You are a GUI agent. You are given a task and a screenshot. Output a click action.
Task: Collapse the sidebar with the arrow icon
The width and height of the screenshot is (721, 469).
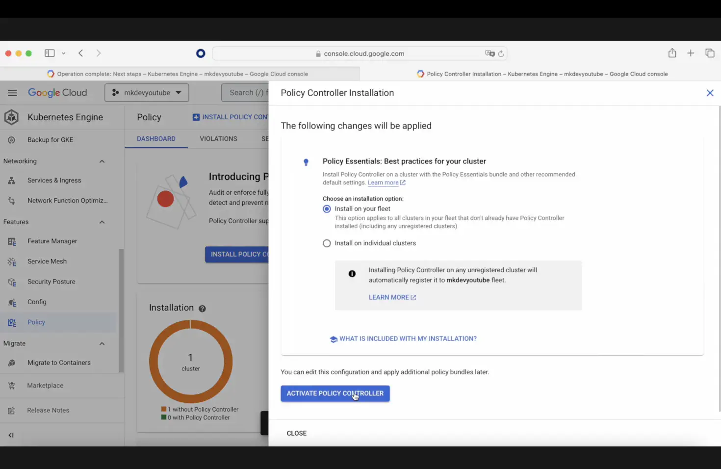[x=11, y=435]
